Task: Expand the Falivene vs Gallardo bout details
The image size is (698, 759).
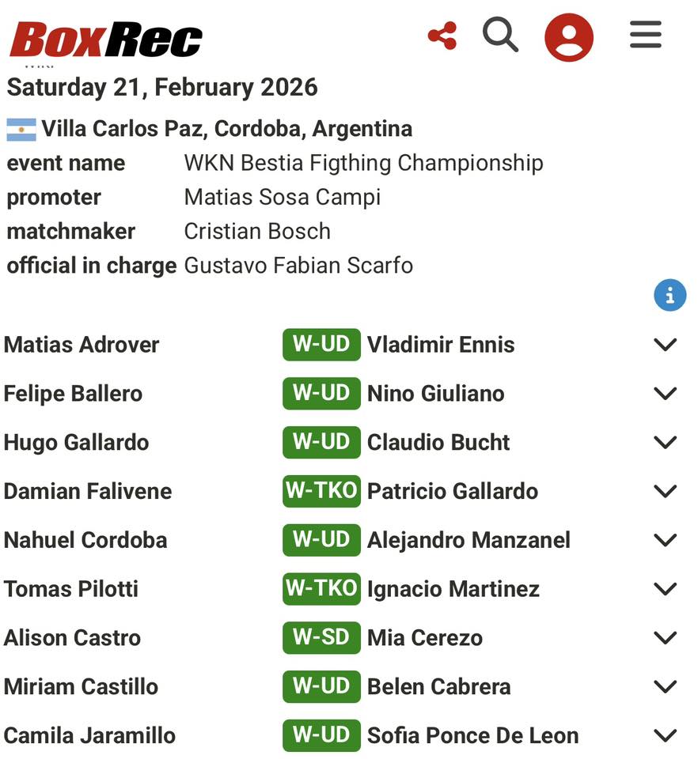Action: 666,491
